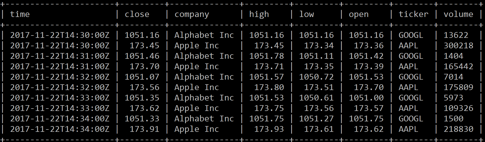
Task: Click volume value 109326
Action: 458,108
